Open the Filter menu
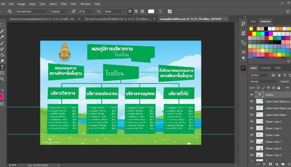291x167 pixels. pyautogui.click(x=64, y=4)
